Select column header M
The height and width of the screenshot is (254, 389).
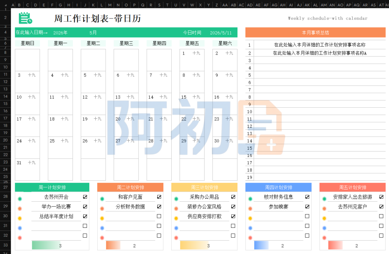click(110, 5)
